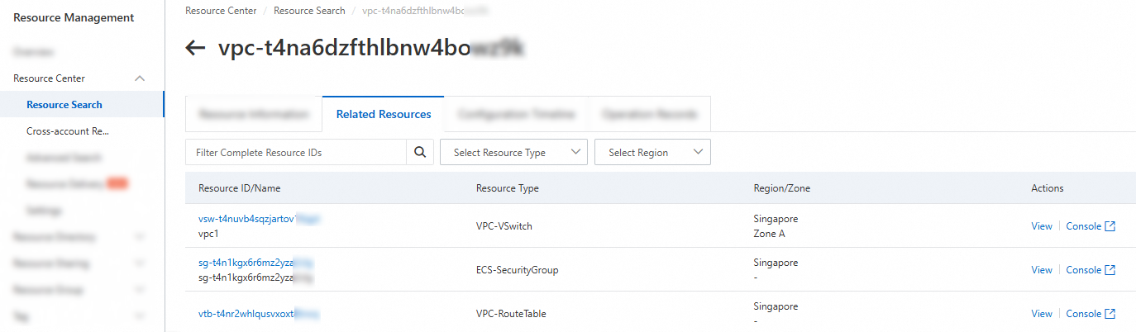This screenshot has height=332, width=1136.
Task: Open the Select Resource Type dropdown
Action: pos(513,152)
